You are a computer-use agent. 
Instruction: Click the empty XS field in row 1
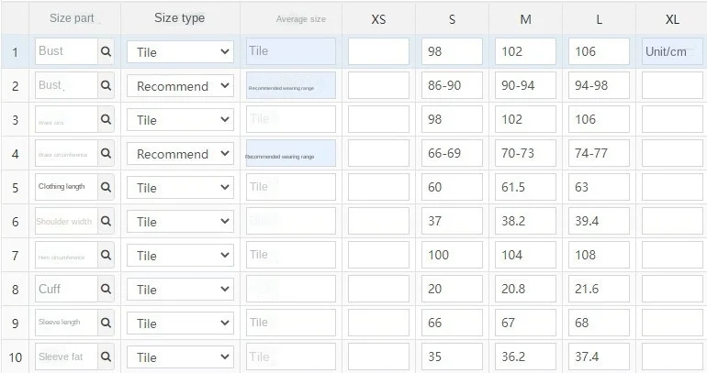click(378, 52)
